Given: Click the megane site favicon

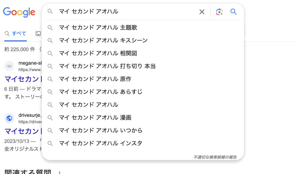Looking at the screenshot, I should [9, 66].
